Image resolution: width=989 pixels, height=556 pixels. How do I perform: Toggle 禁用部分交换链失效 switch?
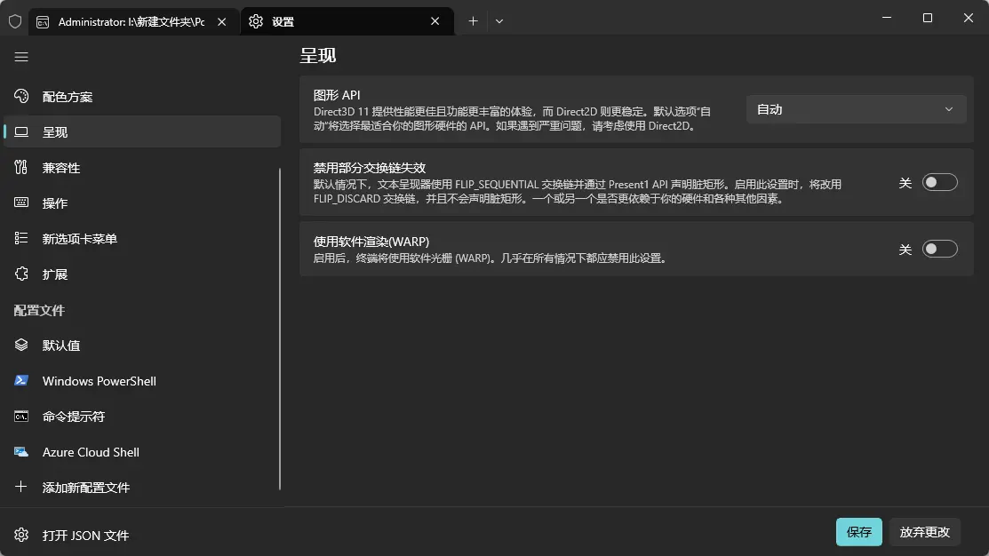click(940, 182)
